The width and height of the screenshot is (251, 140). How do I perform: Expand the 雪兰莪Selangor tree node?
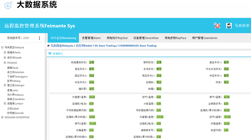(x=5, y=85)
